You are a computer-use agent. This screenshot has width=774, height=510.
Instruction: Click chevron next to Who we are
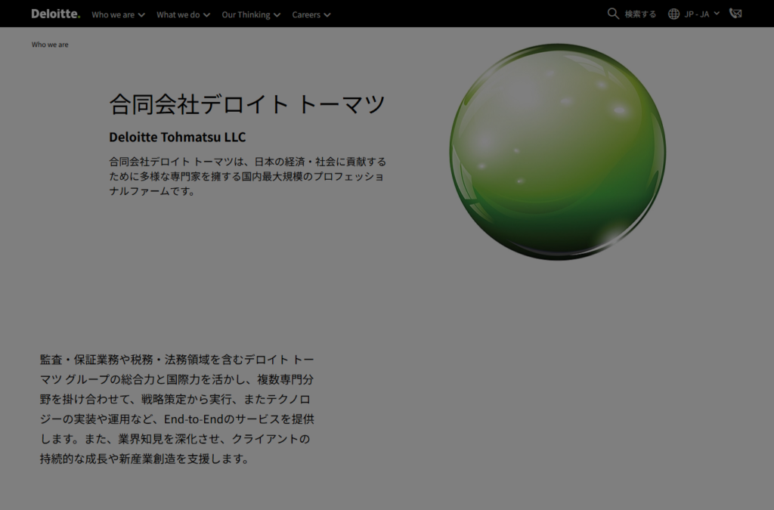(141, 15)
